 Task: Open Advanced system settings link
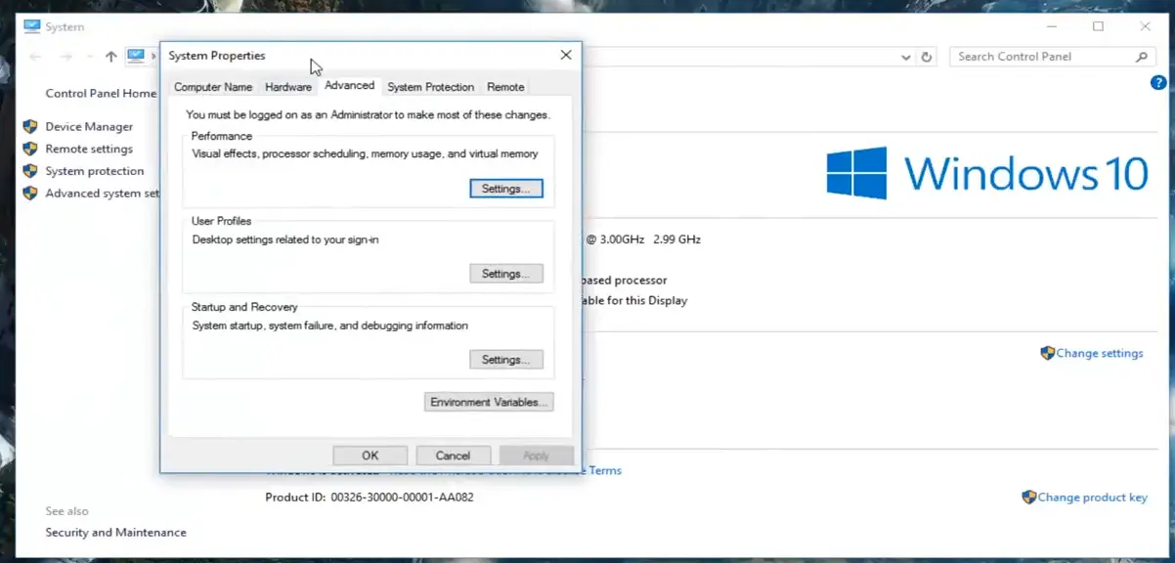[x=102, y=194]
